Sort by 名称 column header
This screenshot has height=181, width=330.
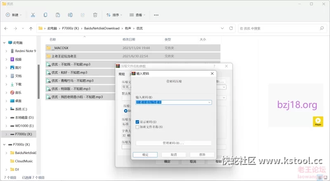tap(53, 39)
